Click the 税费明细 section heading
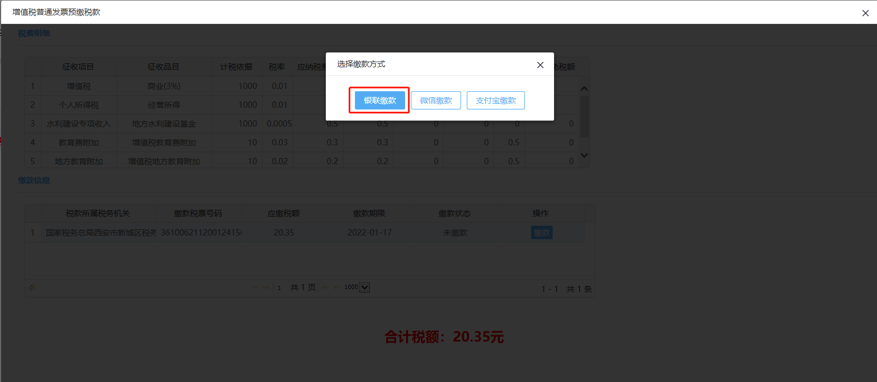This screenshot has width=877, height=382. point(34,33)
